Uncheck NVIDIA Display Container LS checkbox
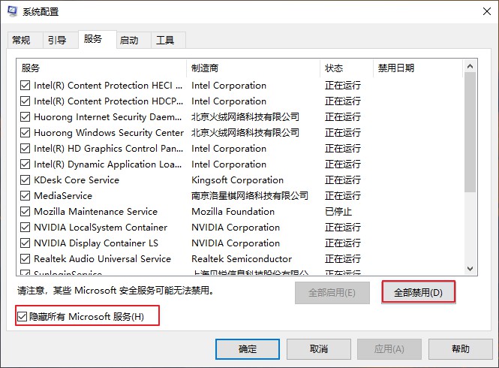 coord(26,243)
